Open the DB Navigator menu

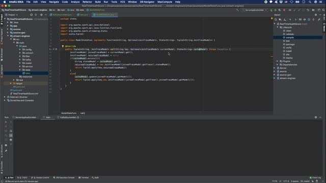(147, 2)
